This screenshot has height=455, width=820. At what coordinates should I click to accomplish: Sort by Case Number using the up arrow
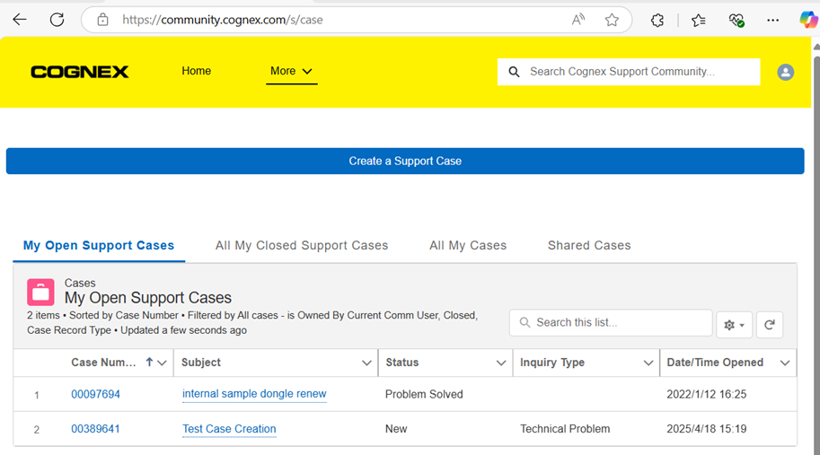pos(149,362)
